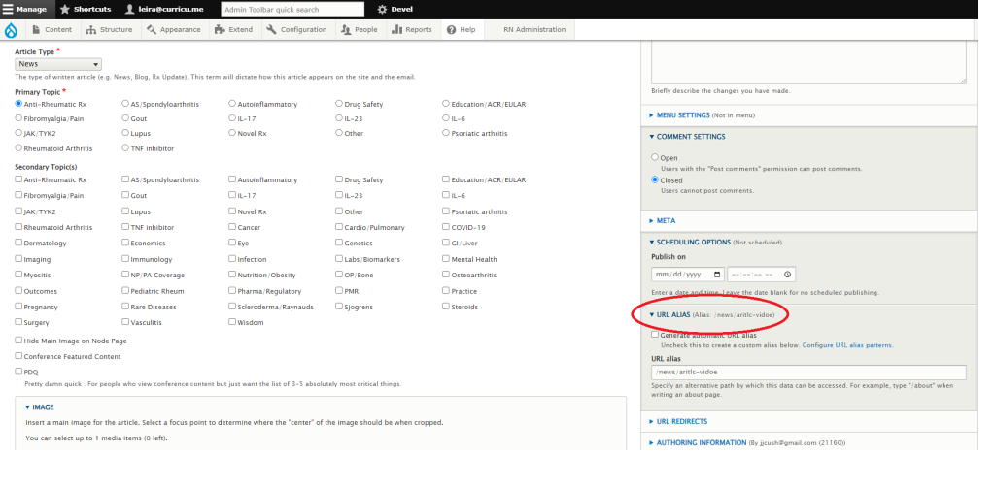Expand the URL Redirects section
Screen dimensions: 995x487
[681, 421]
